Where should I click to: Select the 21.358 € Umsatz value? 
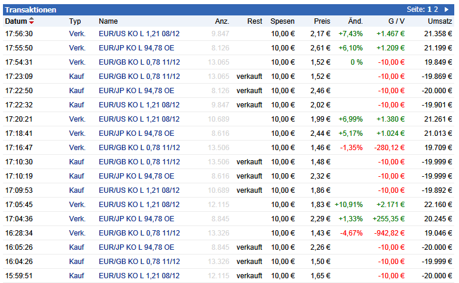pos(438,34)
